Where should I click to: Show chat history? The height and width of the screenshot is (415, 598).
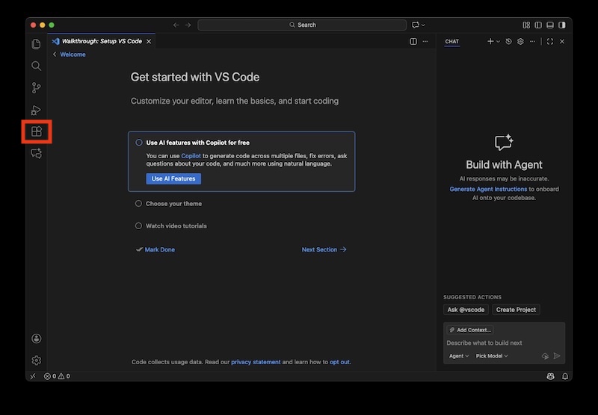508,41
